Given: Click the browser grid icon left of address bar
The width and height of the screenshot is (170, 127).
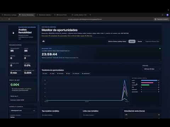Looking at the screenshot, I should click(x=9, y=19).
